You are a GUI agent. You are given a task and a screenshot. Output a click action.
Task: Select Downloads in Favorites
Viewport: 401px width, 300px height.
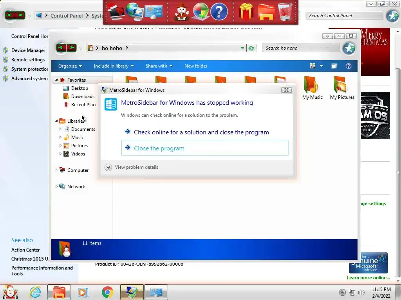82,96
